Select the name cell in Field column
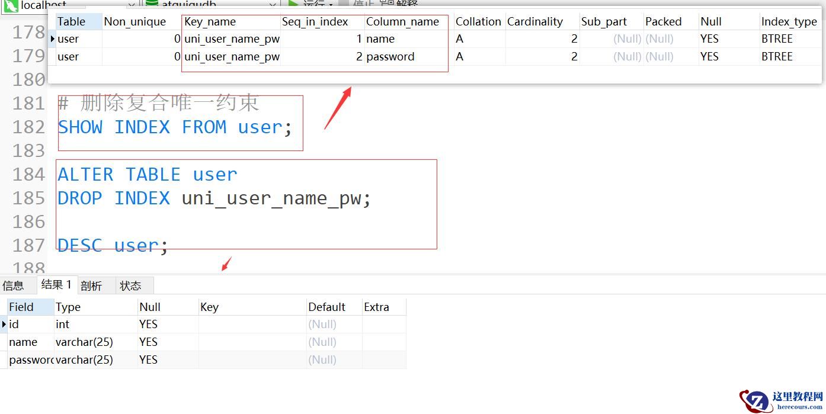 coord(30,342)
